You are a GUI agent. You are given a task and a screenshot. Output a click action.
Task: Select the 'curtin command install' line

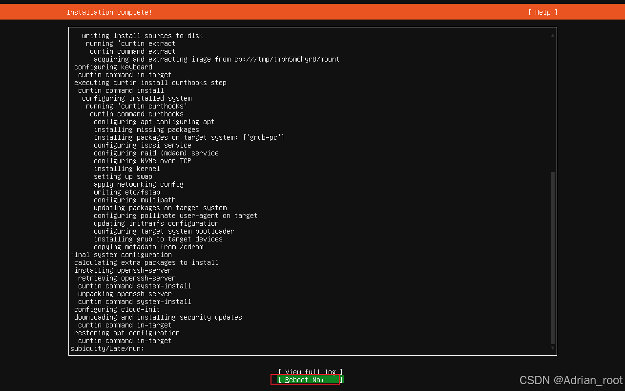point(121,90)
